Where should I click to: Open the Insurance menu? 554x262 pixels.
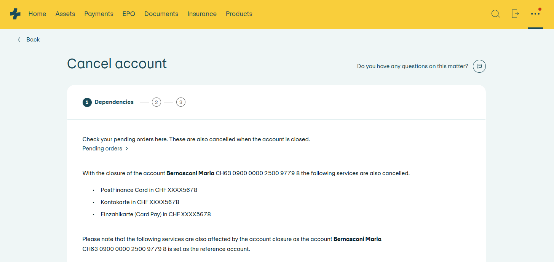[202, 14]
